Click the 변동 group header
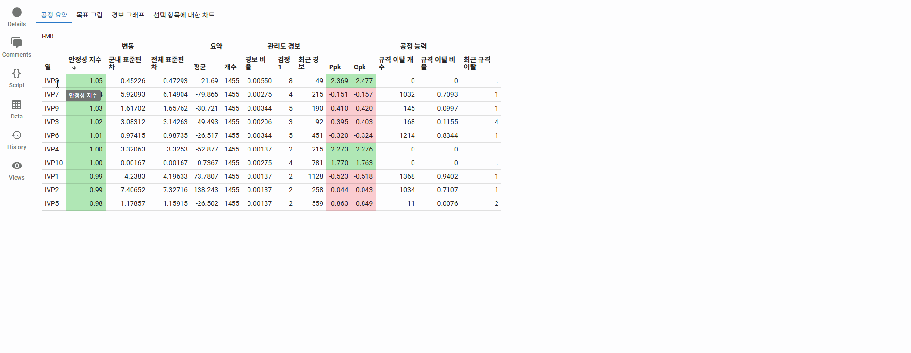The image size is (911, 353). 128,46
